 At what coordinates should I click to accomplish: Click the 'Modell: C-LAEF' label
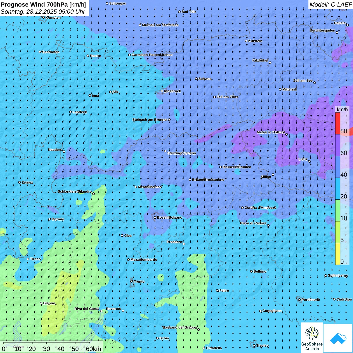coord(331,5)
